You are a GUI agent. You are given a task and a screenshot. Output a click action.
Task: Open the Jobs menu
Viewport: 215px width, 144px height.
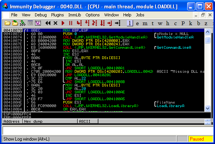(140, 15)
